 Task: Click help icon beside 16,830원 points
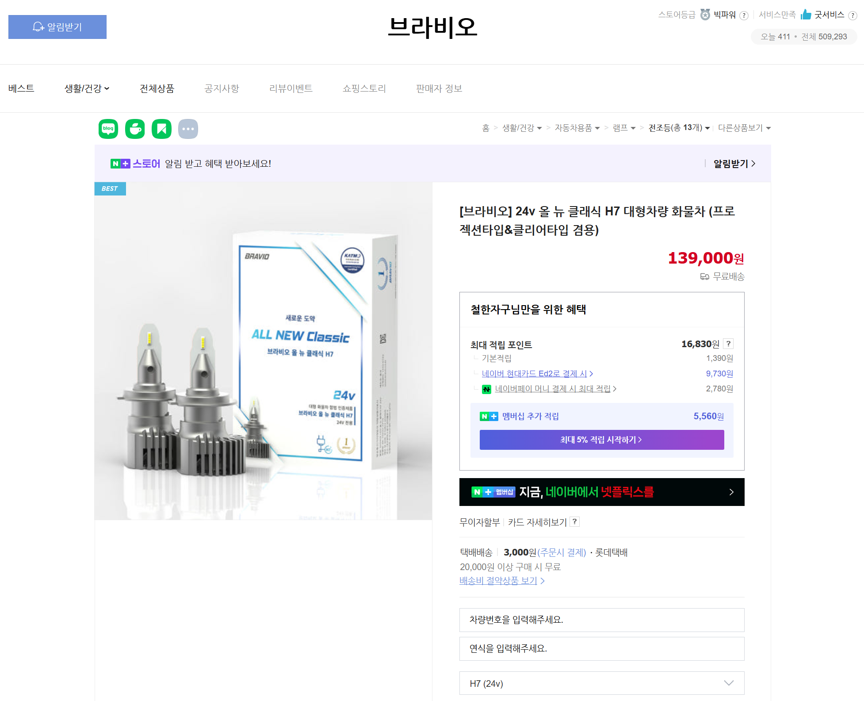(728, 344)
